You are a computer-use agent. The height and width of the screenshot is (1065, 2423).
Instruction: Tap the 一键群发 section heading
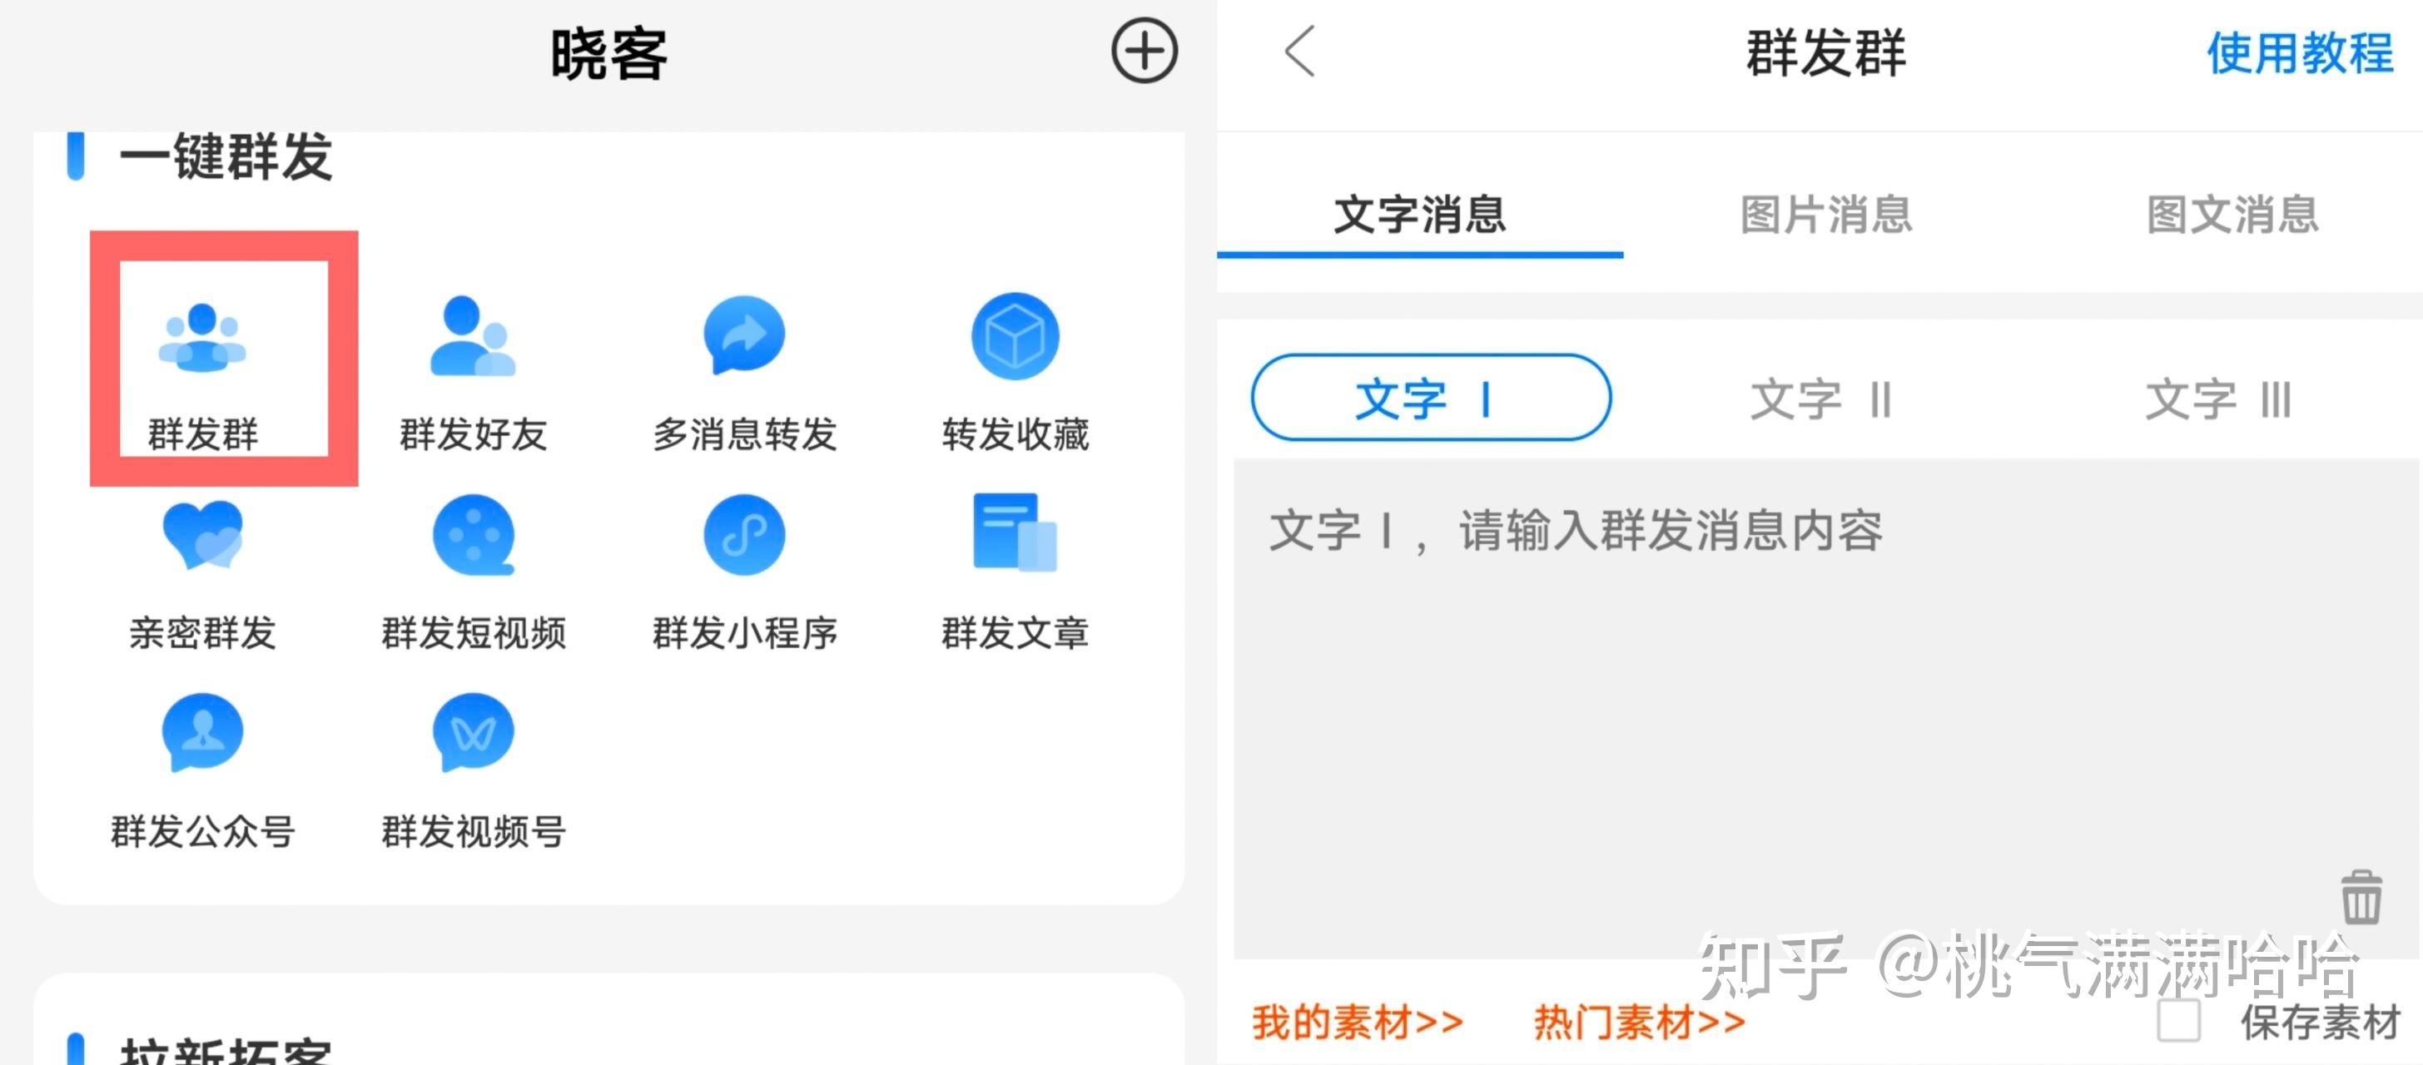pyautogui.click(x=226, y=156)
